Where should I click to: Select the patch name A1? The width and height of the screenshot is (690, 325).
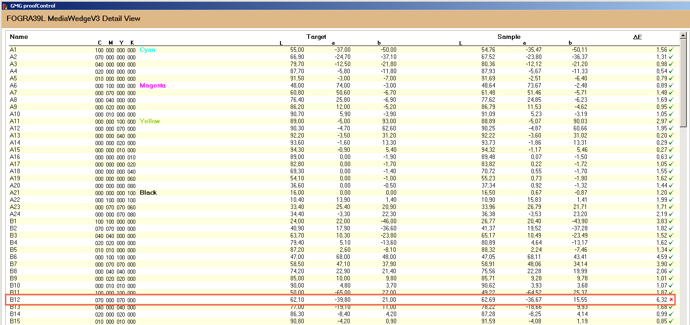(x=13, y=50)
